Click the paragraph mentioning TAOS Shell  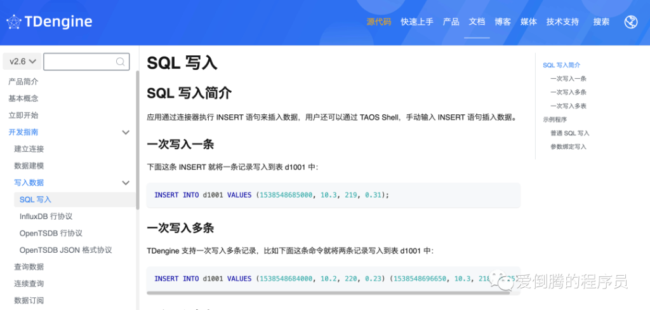333,118
